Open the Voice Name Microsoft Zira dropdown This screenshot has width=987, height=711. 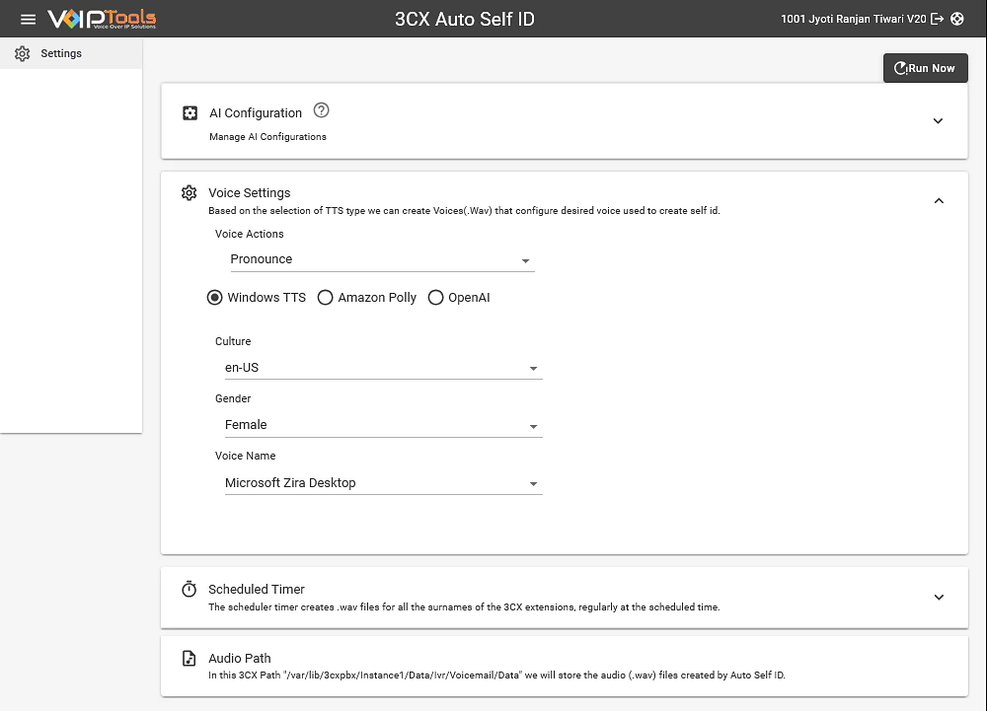pos(383,483)
